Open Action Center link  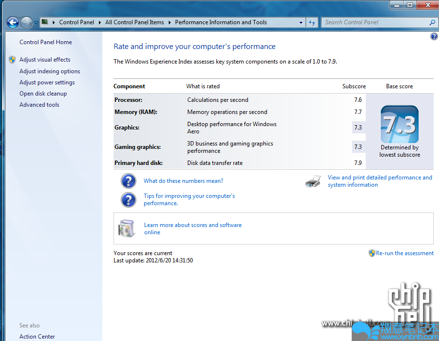(37, 337)
